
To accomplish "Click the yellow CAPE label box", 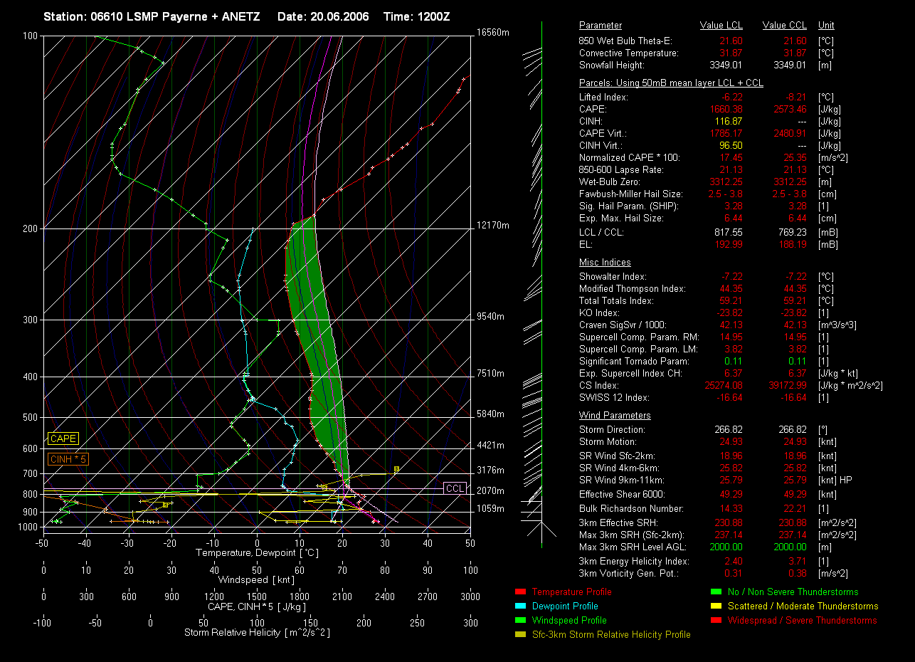I will (x=63, y=439).
